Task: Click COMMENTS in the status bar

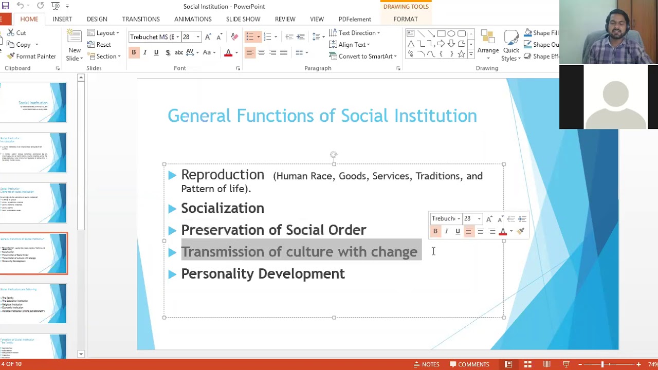Action: 469,364
